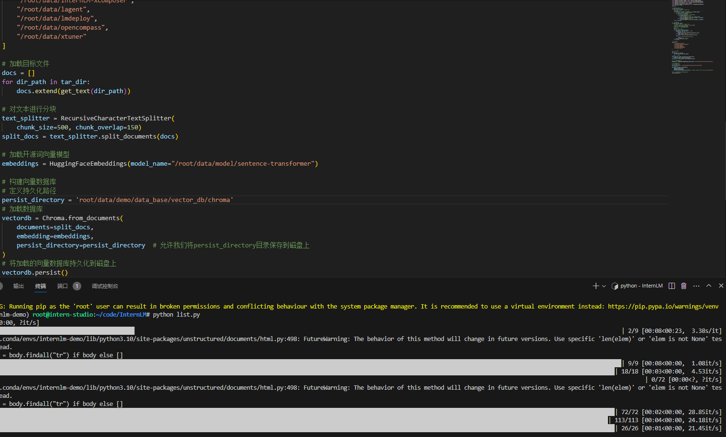Click 'RecursiveCharacterTextSplitter(' in the code

(x=118, y=118)
